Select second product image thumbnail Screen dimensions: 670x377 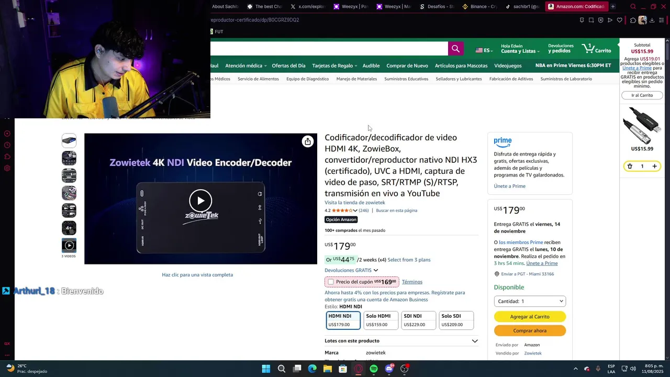69,158
